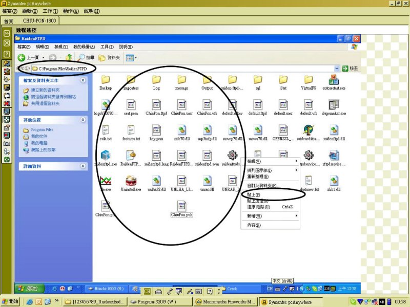Screen dimensions: 410x307
Task: Switch to 首頁 tab
Action: [x=9, y=21]
